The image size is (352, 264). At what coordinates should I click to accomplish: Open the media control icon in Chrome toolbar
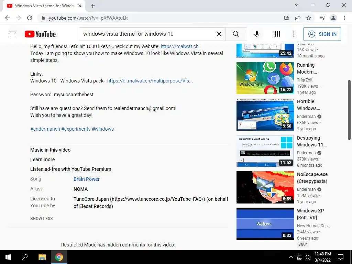click(322, 18)
